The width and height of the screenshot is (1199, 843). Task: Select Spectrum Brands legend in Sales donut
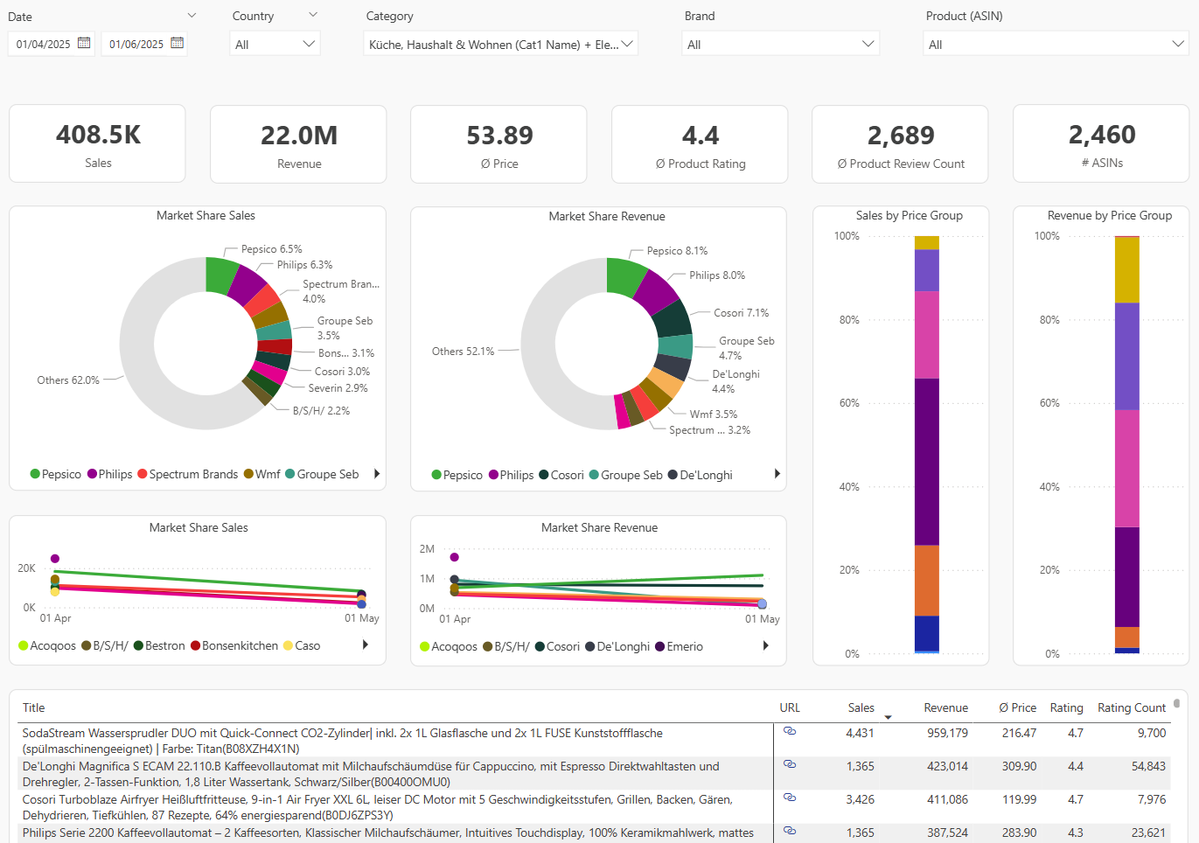point(188,474)
